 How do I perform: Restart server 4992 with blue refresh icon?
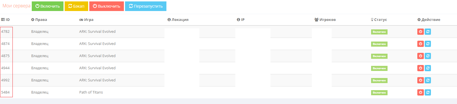tap(428, 80)
